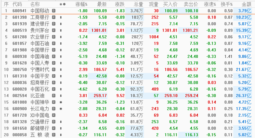Click the star-dot marker column header
The image size is (255, 138).
click(62, 4)
